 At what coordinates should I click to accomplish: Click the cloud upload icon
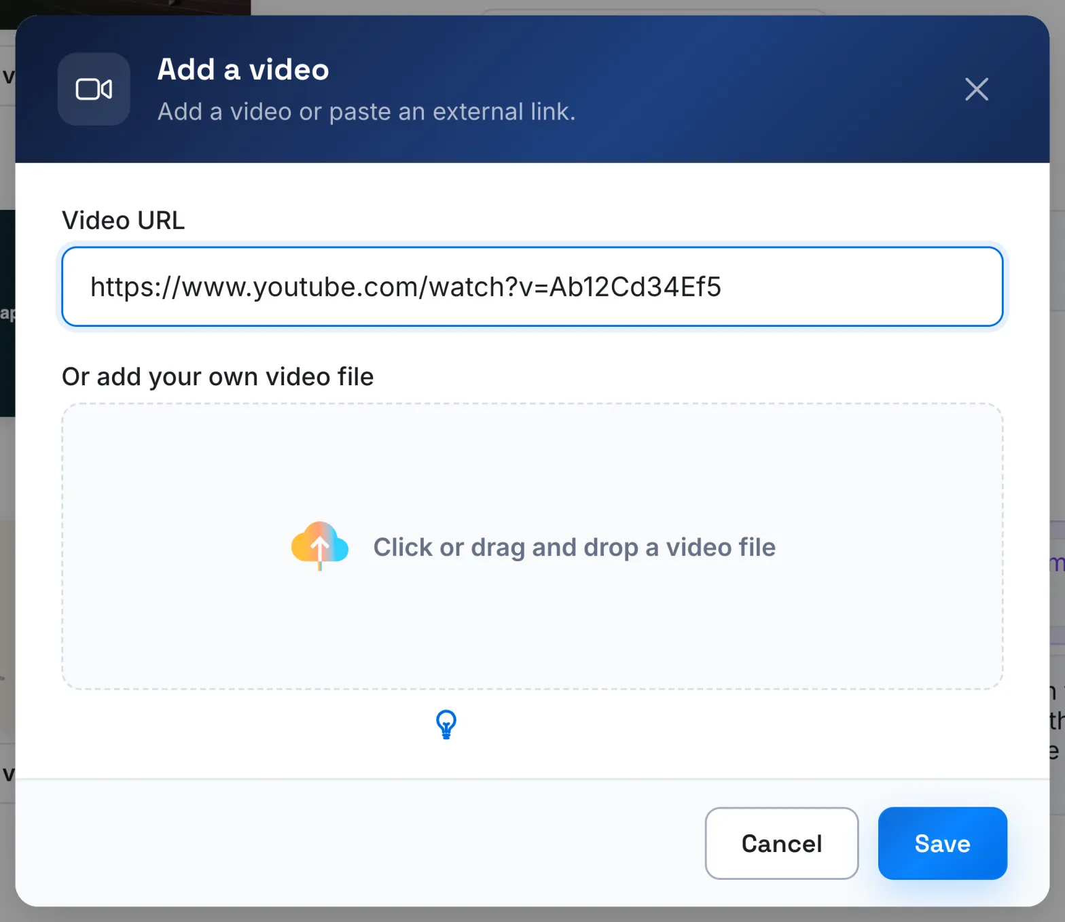(x=320, y=546)
